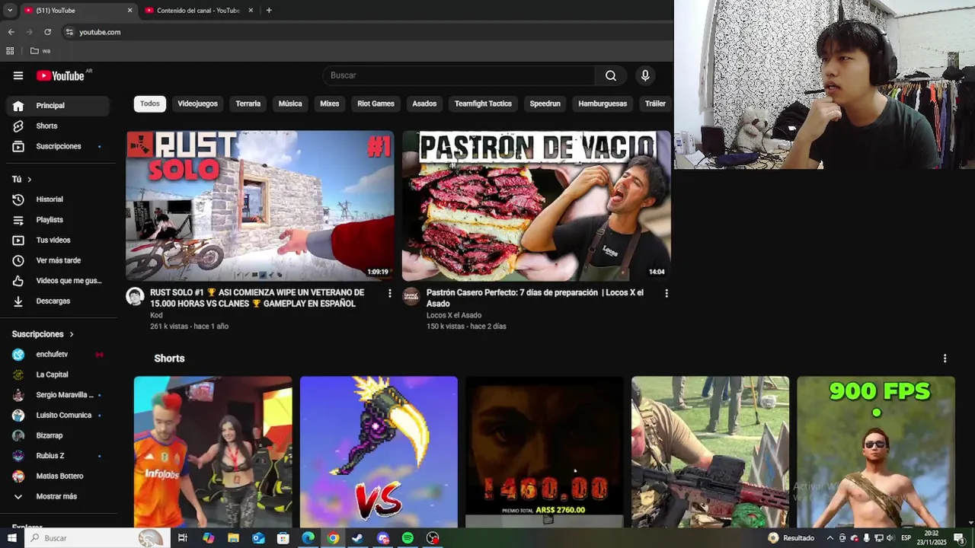Filter by Speedrun chip
The image size is (975, 548).
click(545, 104)
